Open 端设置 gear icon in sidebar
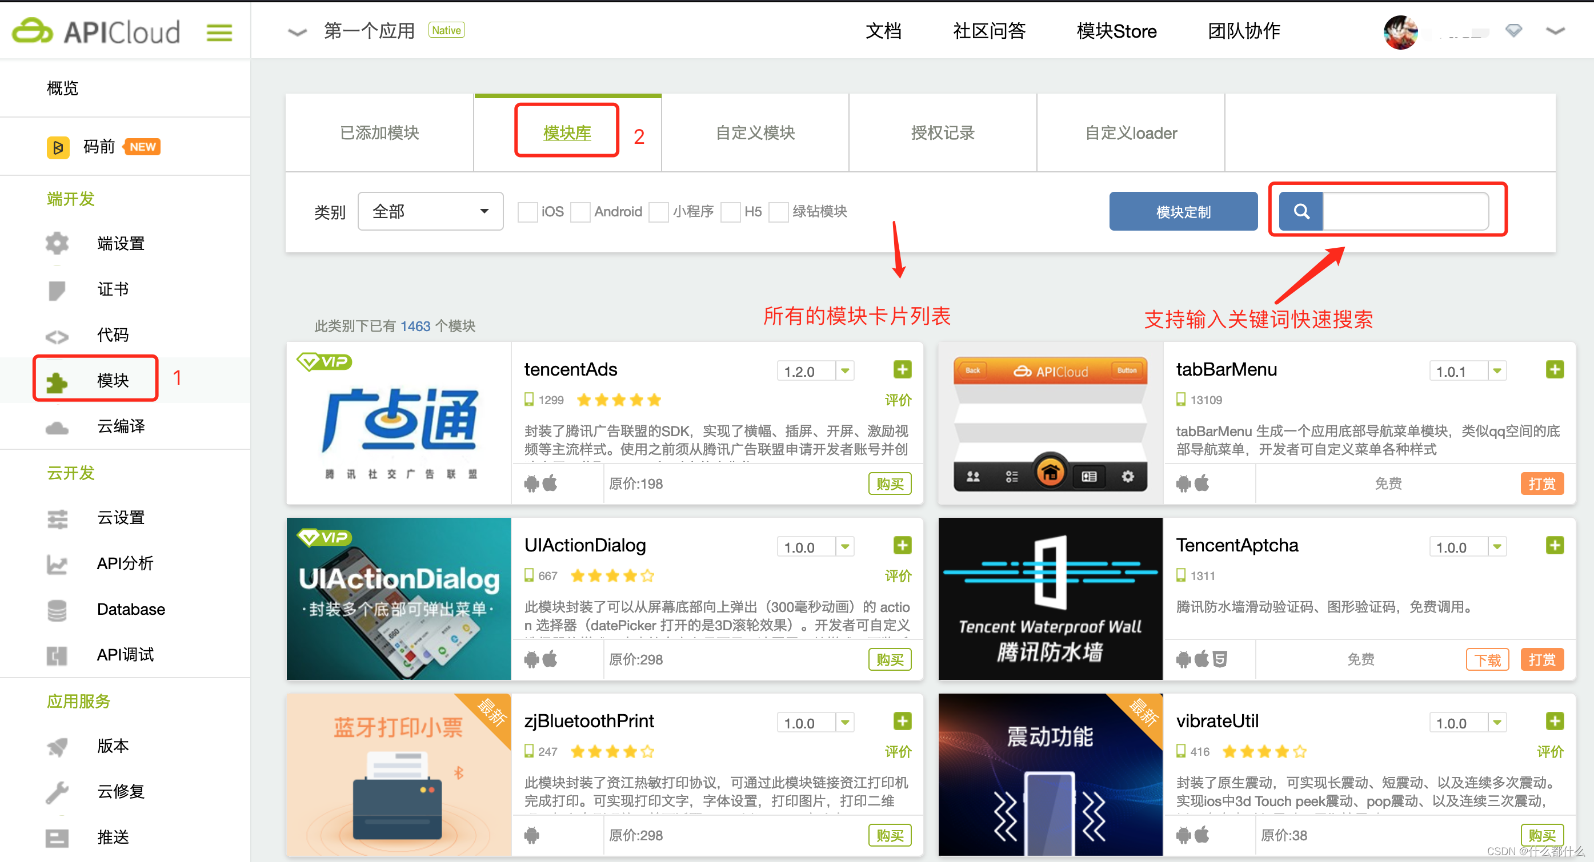The height and width of the screenshot is (862, 1594). [x=57, y=243]
